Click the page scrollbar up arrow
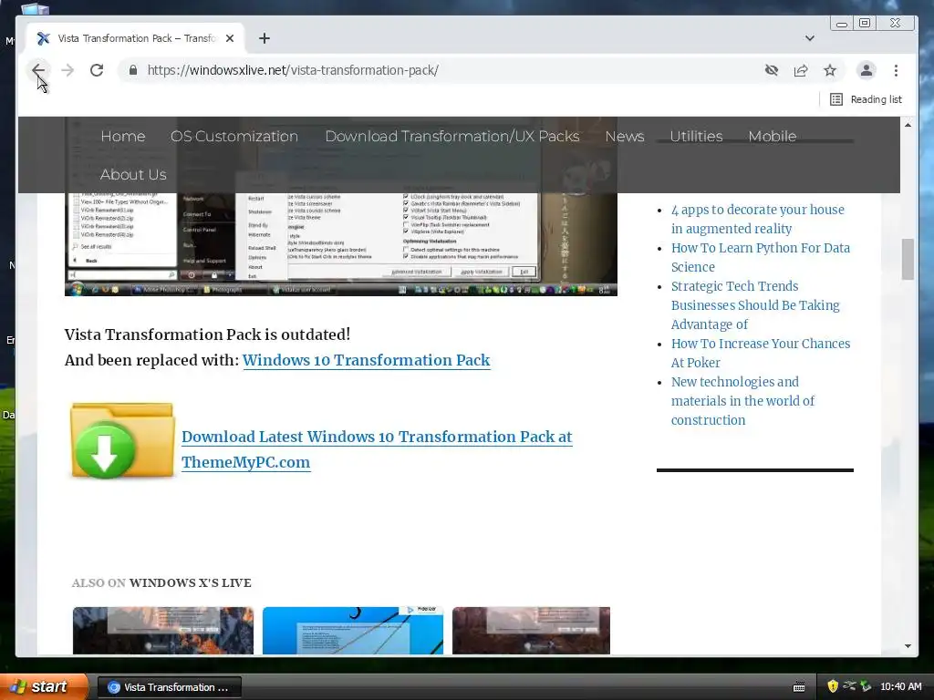 pyautogui.click(x=908, y=125)
